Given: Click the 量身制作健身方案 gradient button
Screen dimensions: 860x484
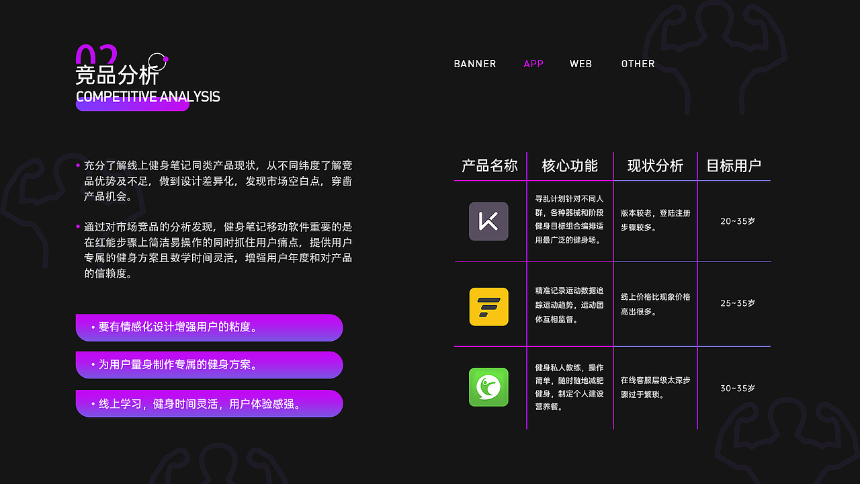Looking at the screenshot, I should (209, 364).
